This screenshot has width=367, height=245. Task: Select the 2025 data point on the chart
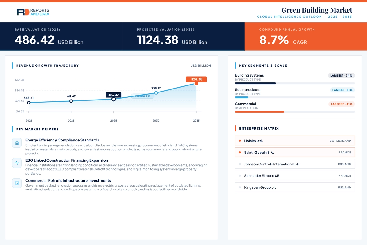pos(113,99)
